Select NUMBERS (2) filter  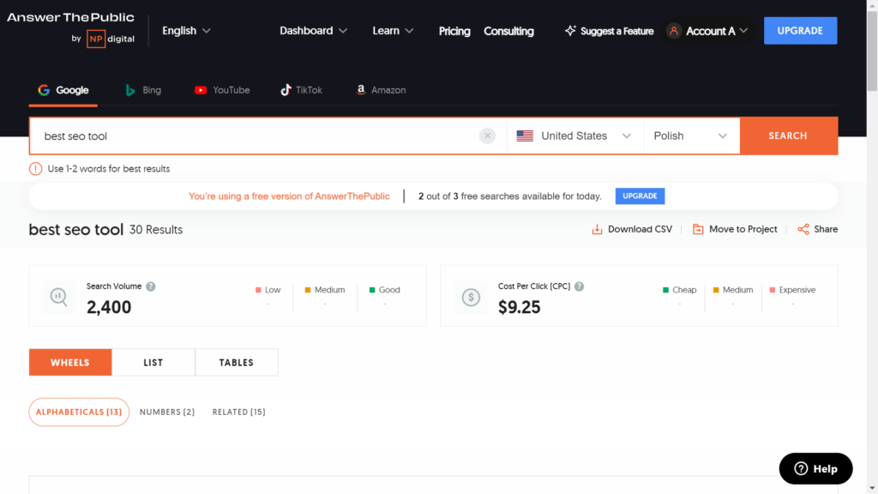[167, 412]
